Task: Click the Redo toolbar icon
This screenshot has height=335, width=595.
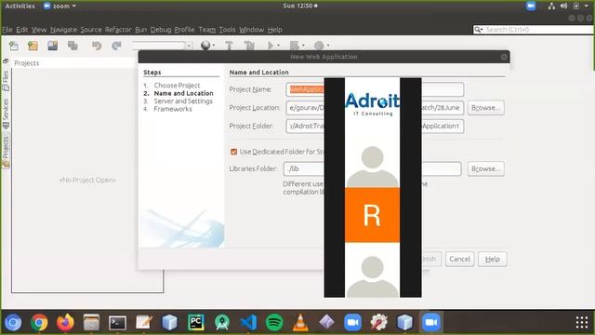Action: click(116, 46)
